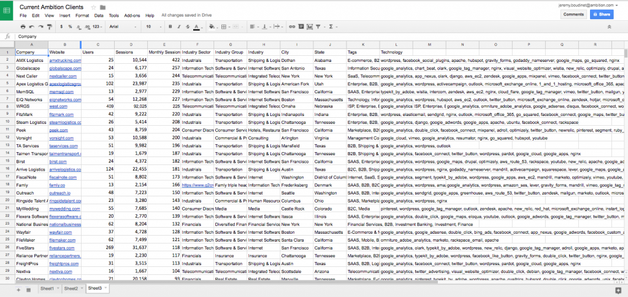The height and width of the screenshot is (297, 628).
Task: Open the Edit menu
Action: click(36, 15)
